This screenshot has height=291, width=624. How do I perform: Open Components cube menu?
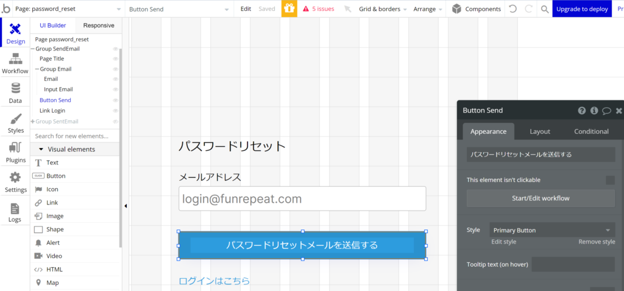477,9
